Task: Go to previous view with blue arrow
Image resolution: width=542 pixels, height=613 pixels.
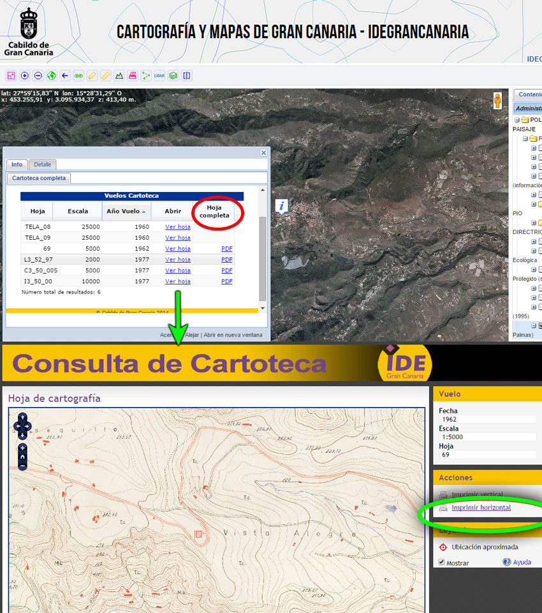Action: coord(65,75)
